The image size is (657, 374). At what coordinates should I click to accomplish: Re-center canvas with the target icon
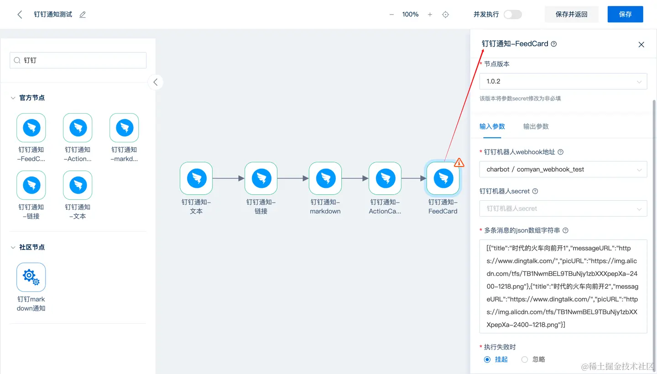[446, 15]
